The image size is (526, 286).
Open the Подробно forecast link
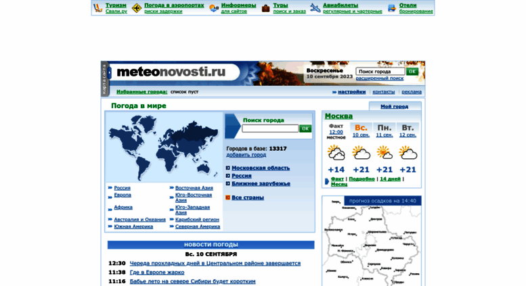(x=361, y=179)
